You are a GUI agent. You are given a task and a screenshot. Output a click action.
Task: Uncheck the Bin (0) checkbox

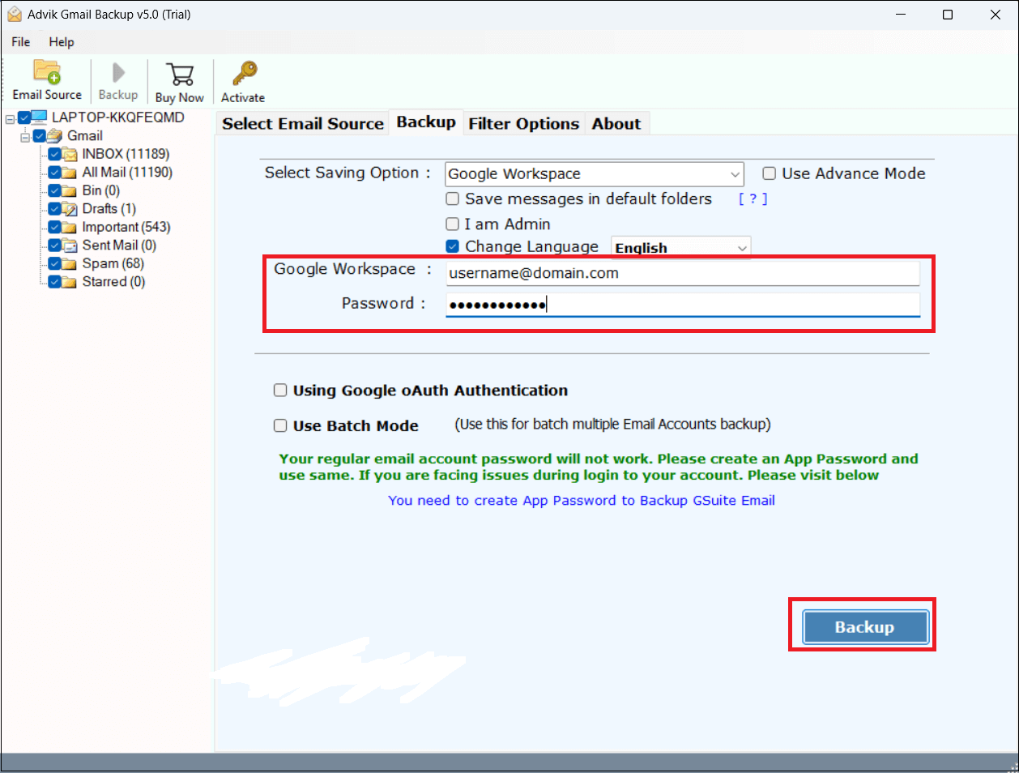pos(54,191)
